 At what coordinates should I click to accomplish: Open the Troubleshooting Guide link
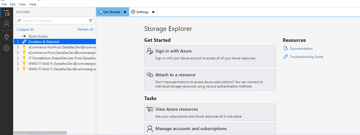pyautogui.click(x=306, y=57)
